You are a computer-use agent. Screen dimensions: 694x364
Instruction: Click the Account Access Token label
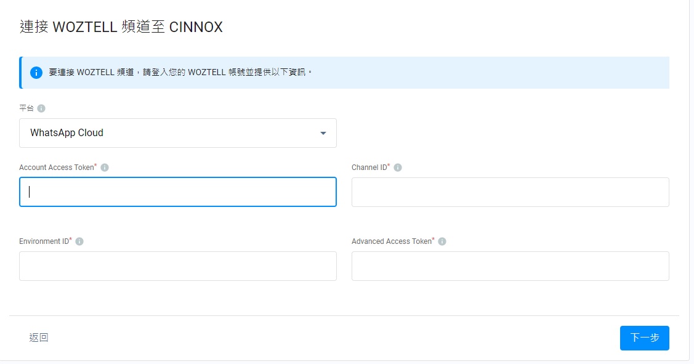coord(57,168)
